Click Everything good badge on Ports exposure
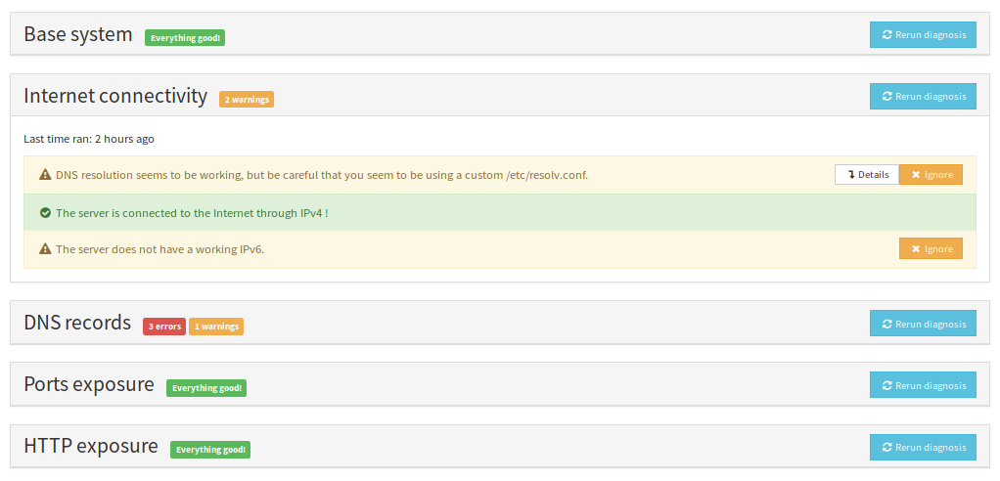Viewport: 1000px width, 481px height. 206,388
